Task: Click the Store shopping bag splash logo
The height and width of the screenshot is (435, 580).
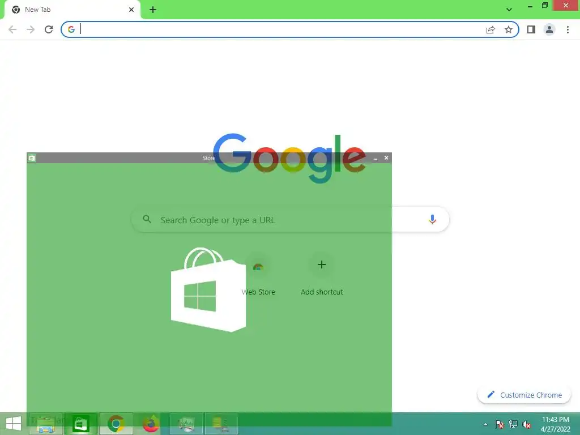Action: 208,289
